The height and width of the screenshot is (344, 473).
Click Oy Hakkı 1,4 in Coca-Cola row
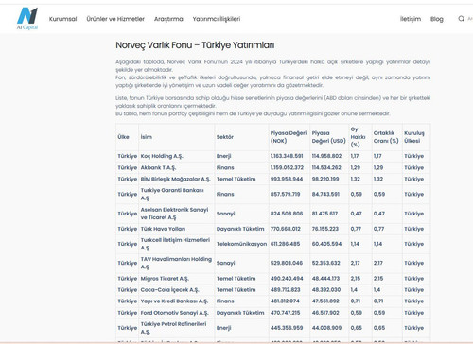click(x=354, y=290)
